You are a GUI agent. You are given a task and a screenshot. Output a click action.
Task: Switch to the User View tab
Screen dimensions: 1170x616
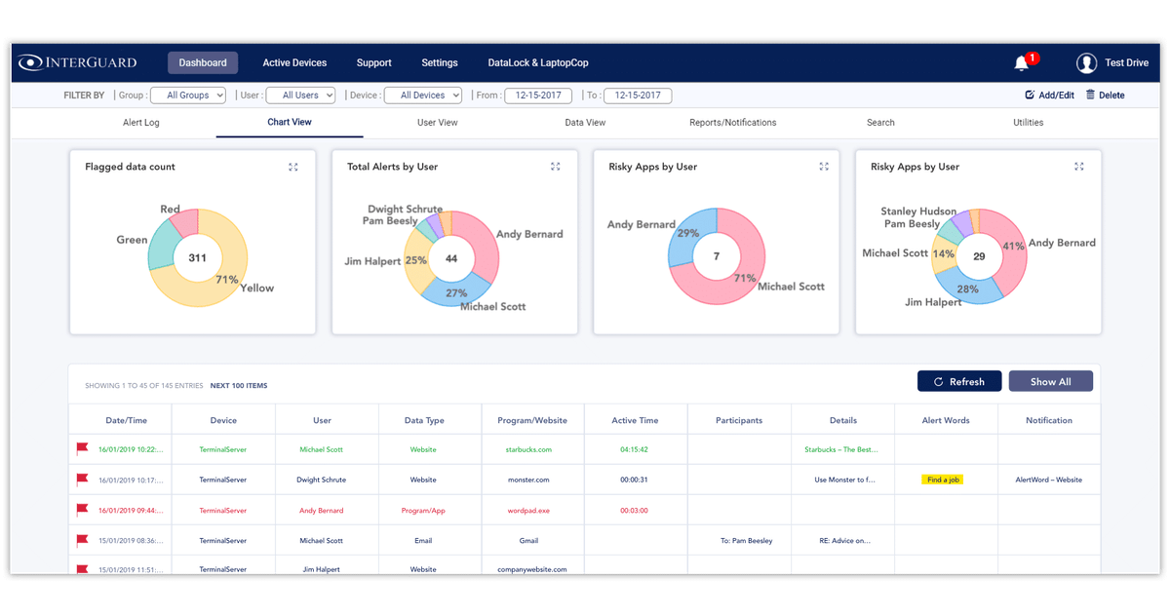[438, 123]
